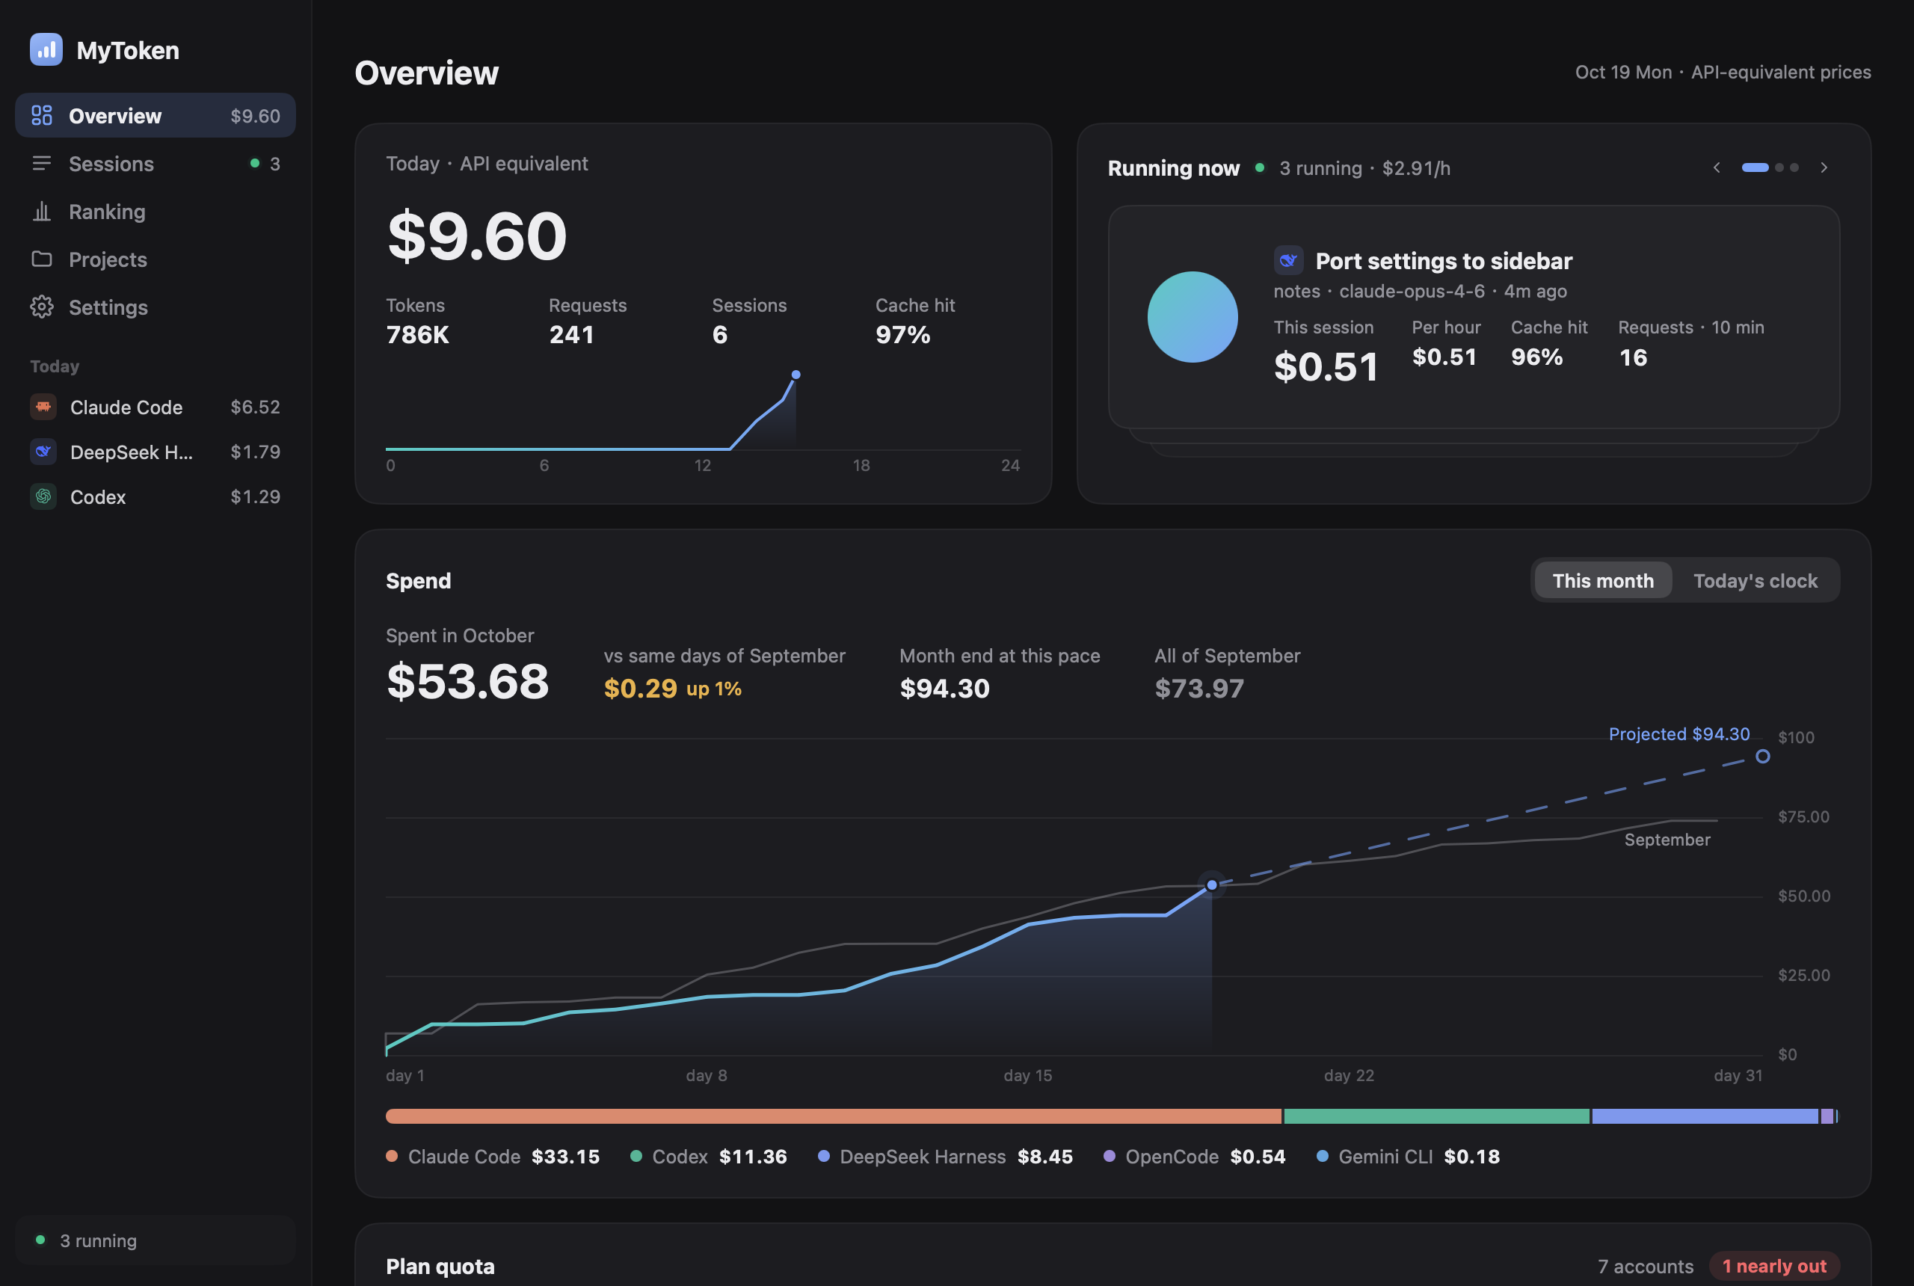Open the Ranking bar-chart icon
The width and height of the screenshot is (1914, 1286).
tap(42, 212)
